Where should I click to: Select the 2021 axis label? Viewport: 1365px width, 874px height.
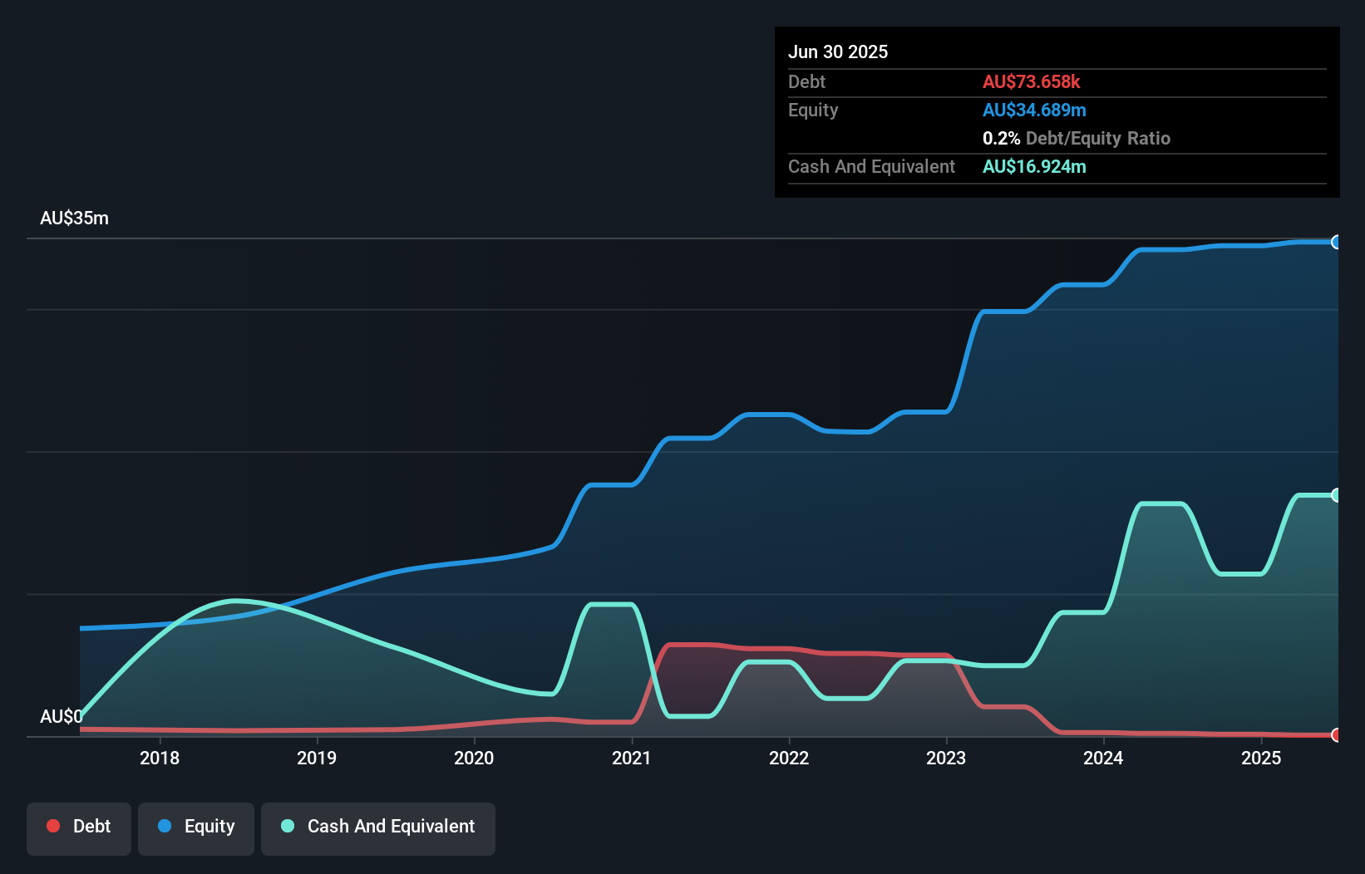[632, 758]
